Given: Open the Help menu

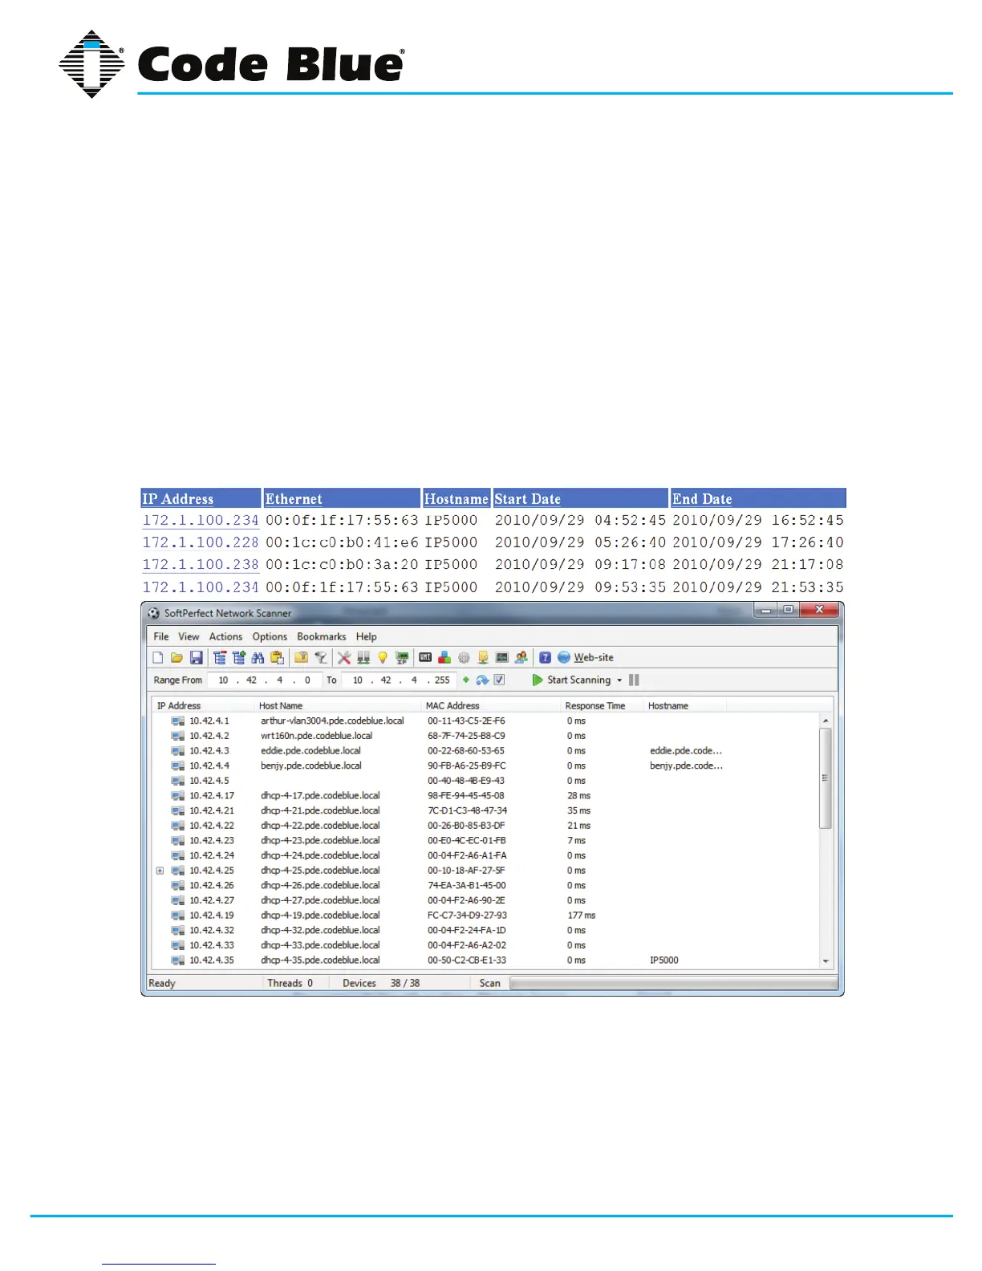Looking at the screenshot, I should tap(366, 636).
